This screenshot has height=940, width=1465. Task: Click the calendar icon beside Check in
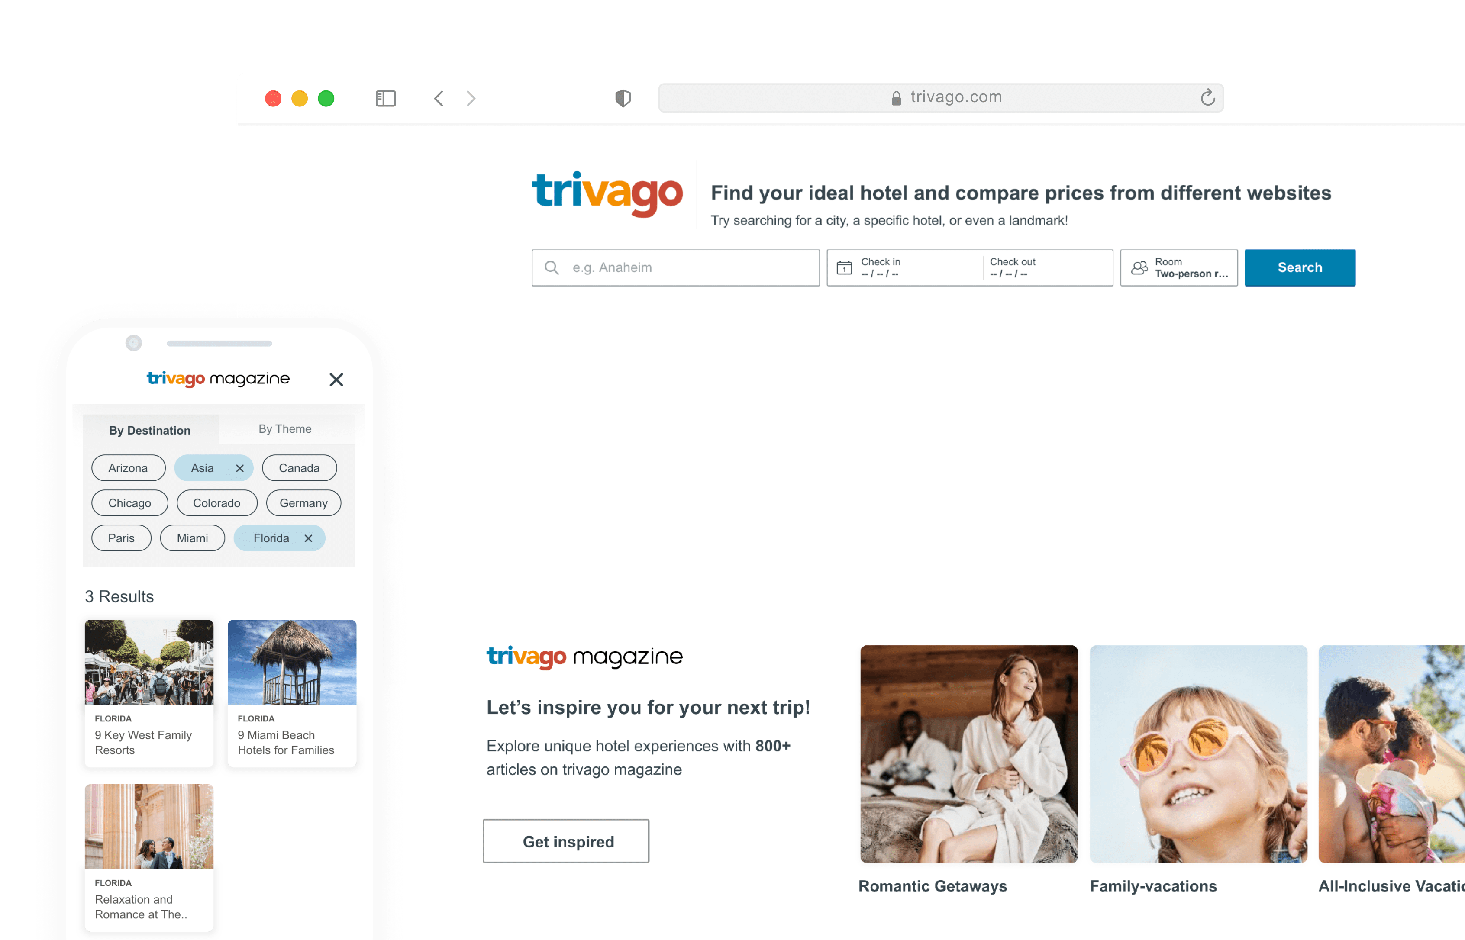coord(844,267)
